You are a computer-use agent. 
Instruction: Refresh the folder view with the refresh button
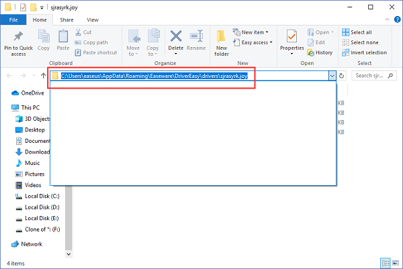tap(343, 76)
